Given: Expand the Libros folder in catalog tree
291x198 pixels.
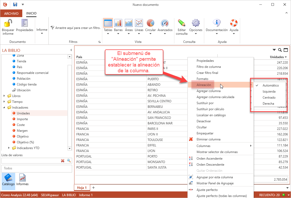Looking at the screenshot, I should click(4, 96).
